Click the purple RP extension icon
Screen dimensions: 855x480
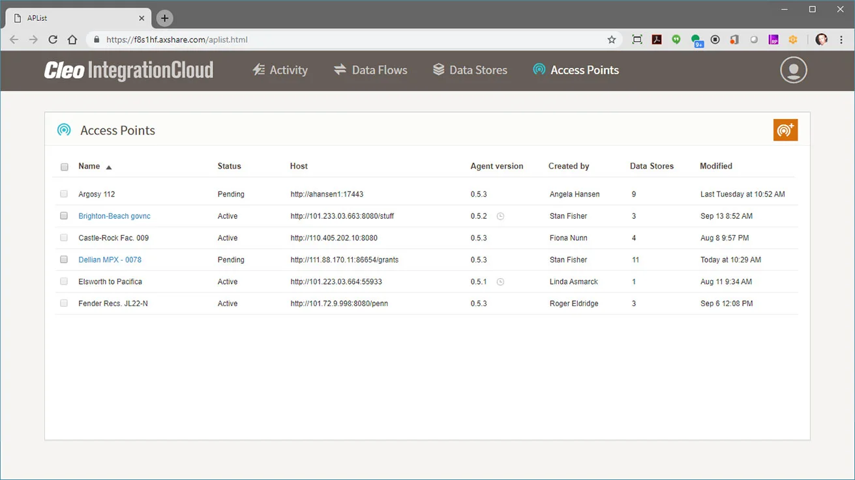tap(773, 40)
